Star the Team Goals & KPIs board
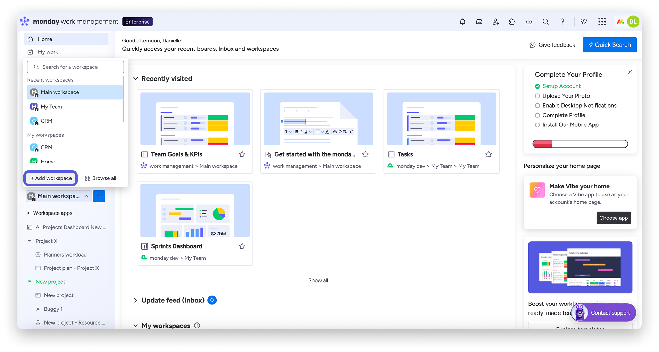 [242, 154]
